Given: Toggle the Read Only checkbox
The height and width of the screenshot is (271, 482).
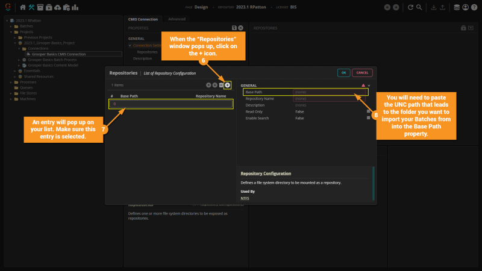Looking at the screenshot, I should (x=368, y=111).
